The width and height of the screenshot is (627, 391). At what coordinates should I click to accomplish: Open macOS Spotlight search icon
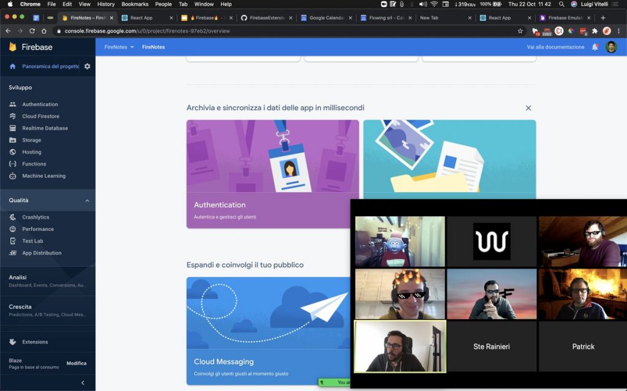(x=561, y=4)
